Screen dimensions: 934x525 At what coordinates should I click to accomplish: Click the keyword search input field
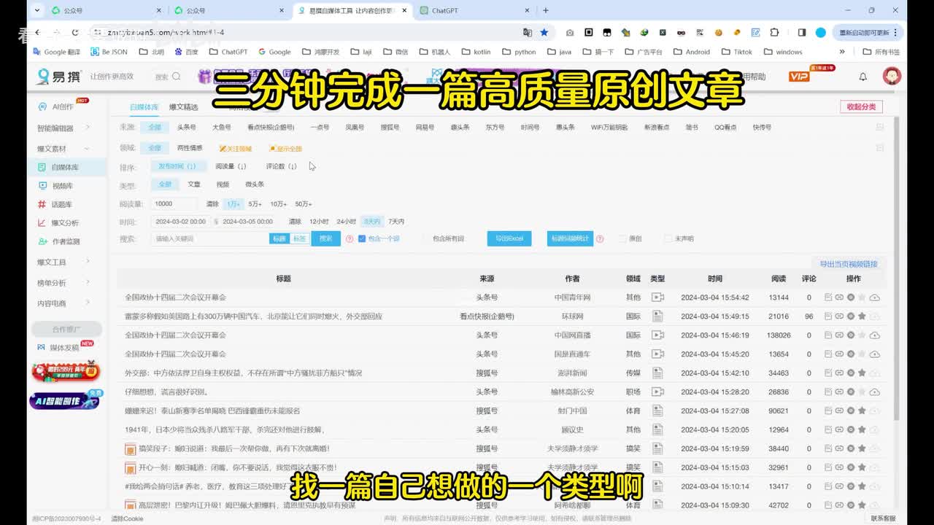210,238
